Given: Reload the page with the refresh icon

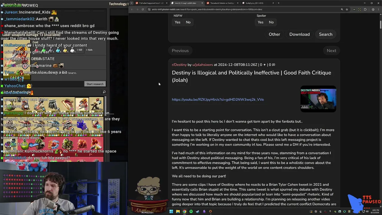Looking at the screenshot, I should pyautogui.click(x=143, y=9).
